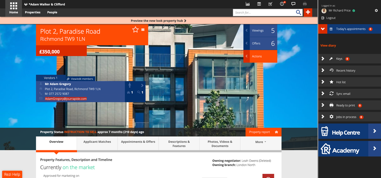Open the tasks checkmark icon in top bar

270,4
